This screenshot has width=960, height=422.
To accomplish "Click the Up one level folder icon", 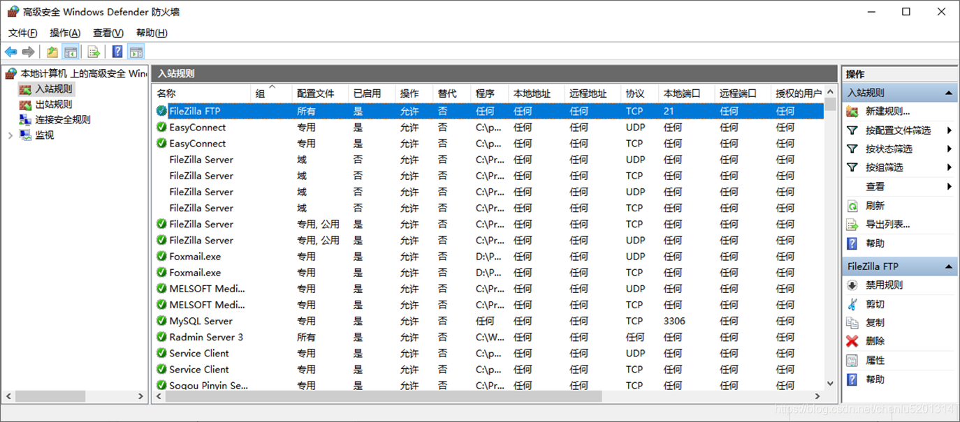I will (52, 52).
